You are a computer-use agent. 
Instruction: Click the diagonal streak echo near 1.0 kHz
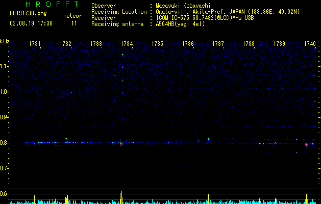(65, 95)
